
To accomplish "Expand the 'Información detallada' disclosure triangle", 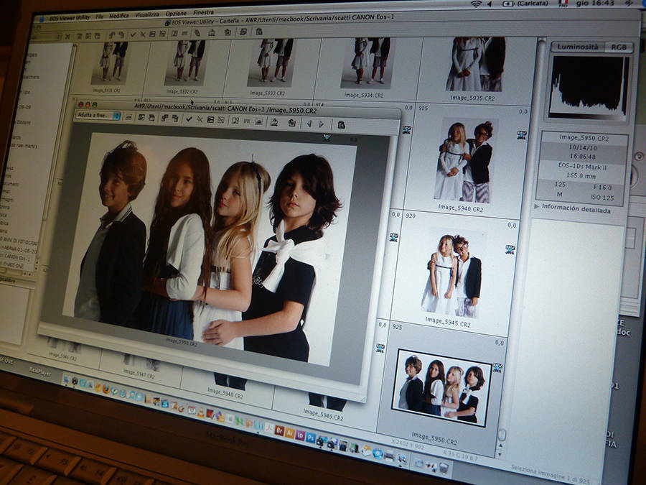I will (538, 207).
